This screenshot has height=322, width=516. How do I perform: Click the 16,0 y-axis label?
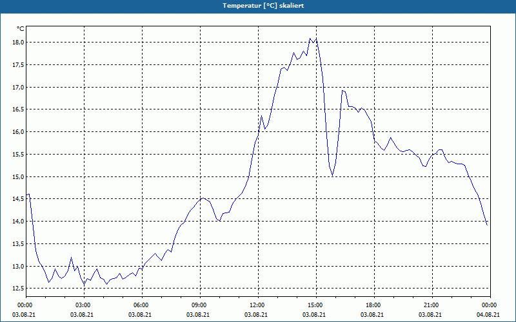19,132
